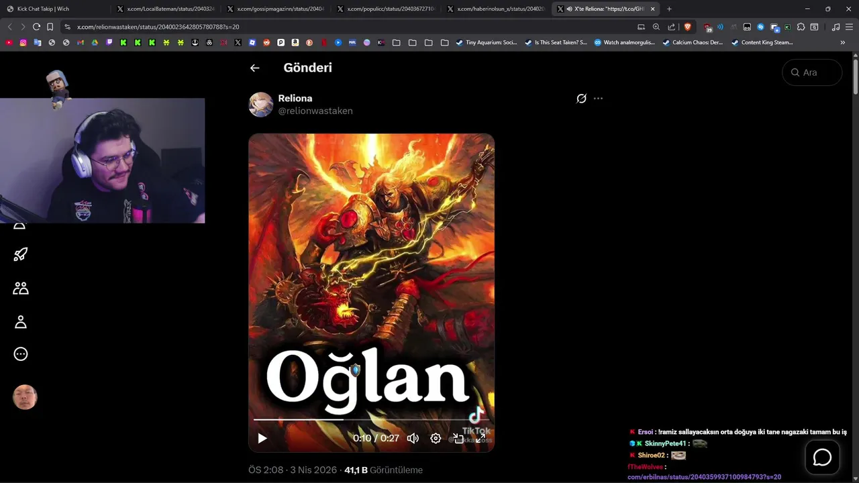Switch to the populicc status tab
Screen dimensions: 859x483
[x=385, y=9]
